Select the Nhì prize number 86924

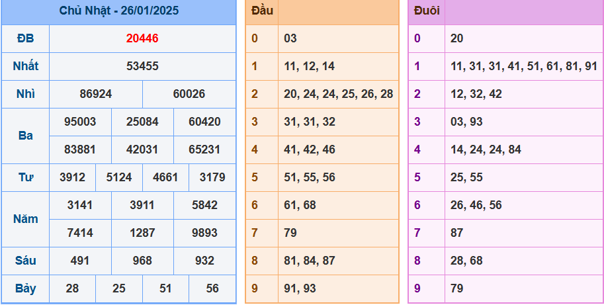96,94
